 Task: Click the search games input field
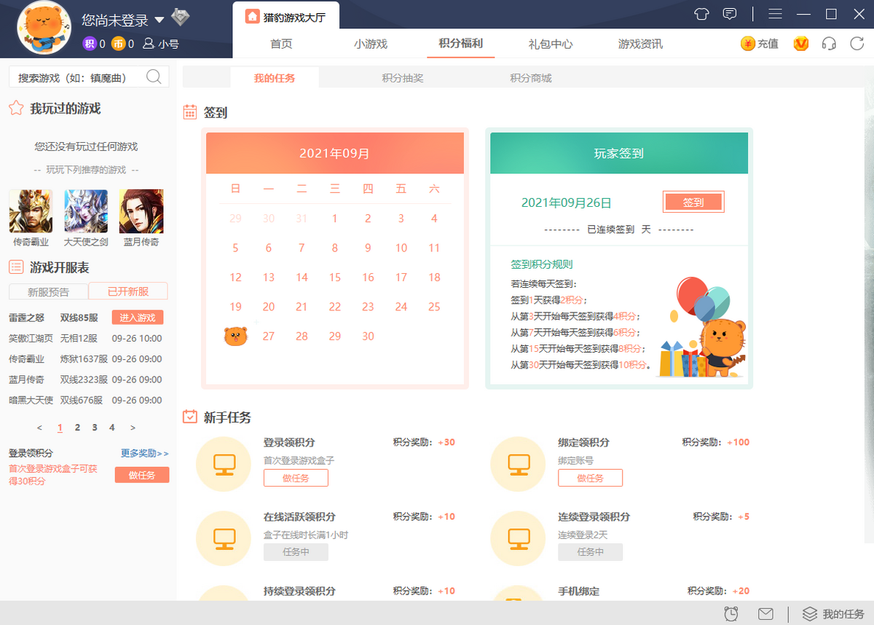[76, 77]
